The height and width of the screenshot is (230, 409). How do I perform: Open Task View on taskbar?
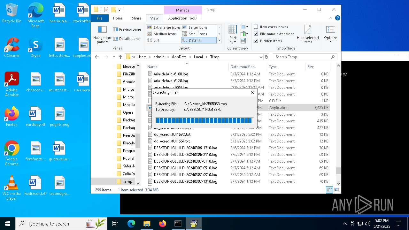click(115, 224)
